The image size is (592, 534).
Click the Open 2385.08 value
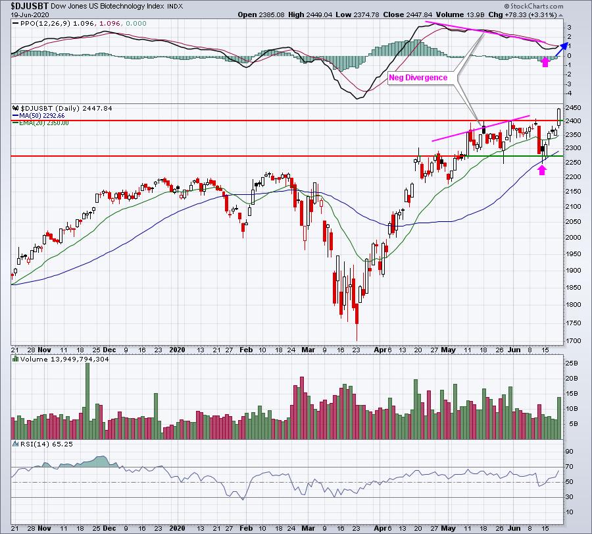coord(261,14)
